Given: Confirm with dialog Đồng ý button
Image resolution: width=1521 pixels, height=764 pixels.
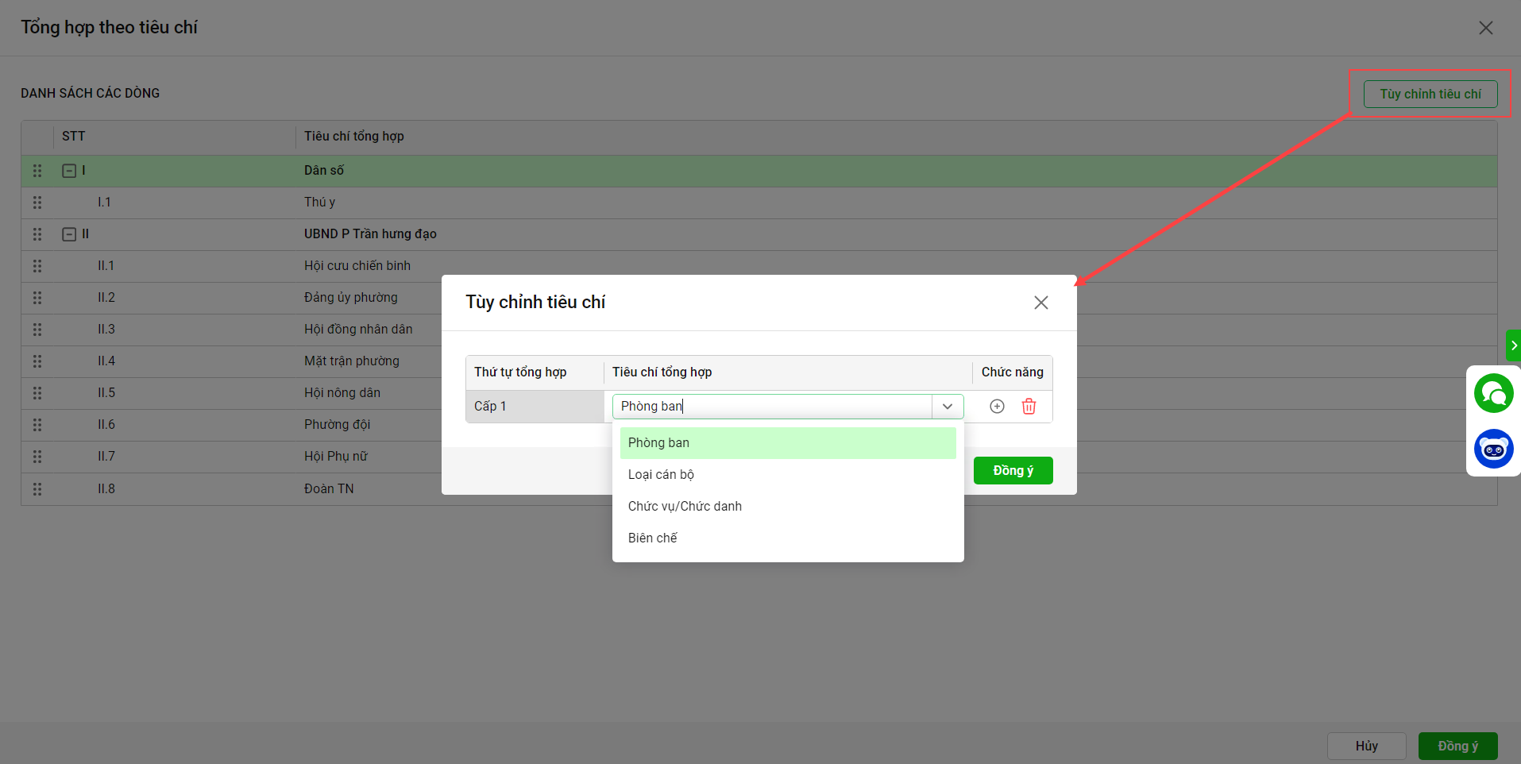Looking at the screenshot, I should [1013, 471].
